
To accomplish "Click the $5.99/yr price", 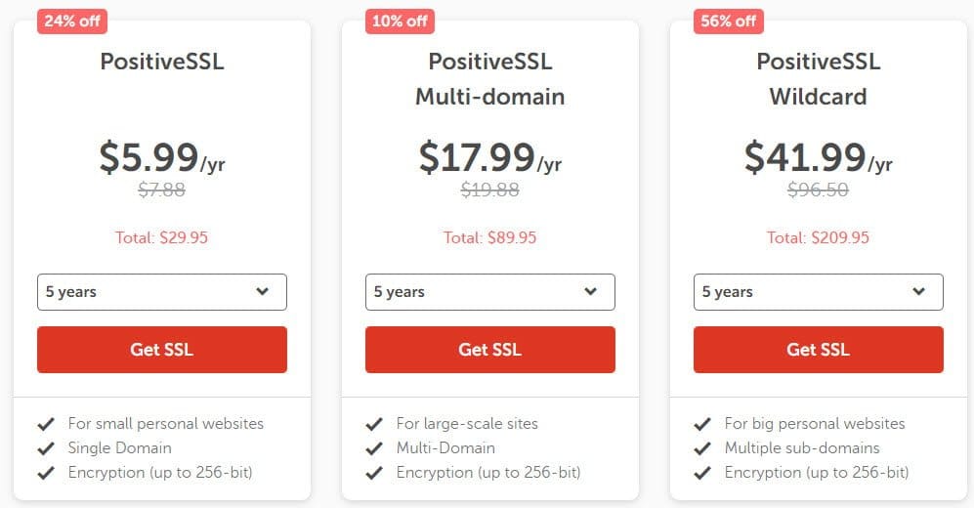I will 162,158.
